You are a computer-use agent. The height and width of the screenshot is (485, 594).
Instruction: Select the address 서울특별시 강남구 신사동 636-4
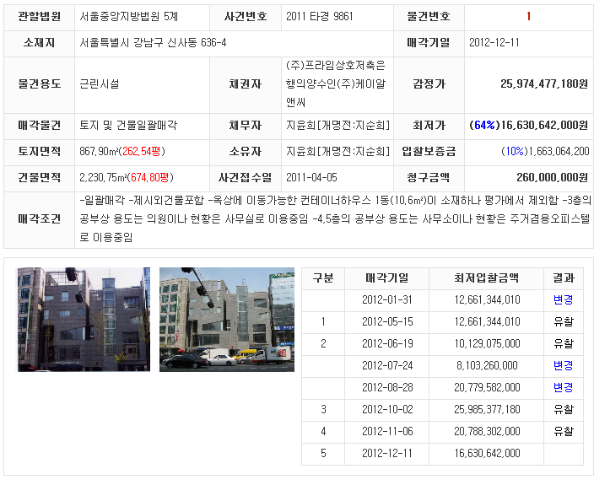[x=153, y=43]
